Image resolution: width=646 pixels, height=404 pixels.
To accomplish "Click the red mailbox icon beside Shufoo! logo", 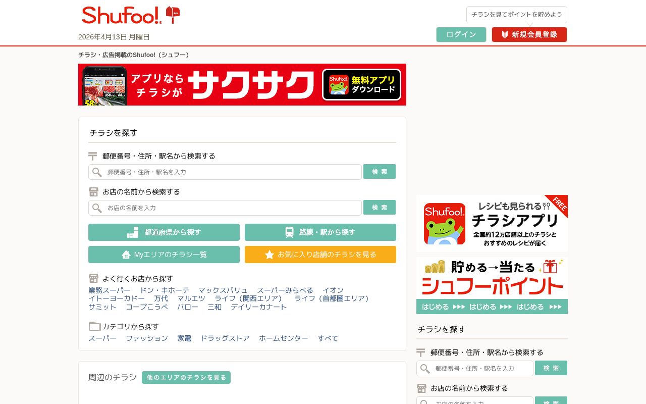I will (173, 15).
